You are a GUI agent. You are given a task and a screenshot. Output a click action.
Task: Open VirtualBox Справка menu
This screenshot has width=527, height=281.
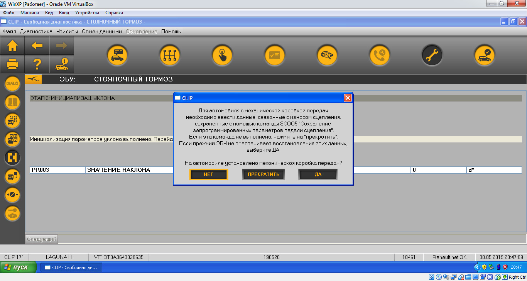114,13
